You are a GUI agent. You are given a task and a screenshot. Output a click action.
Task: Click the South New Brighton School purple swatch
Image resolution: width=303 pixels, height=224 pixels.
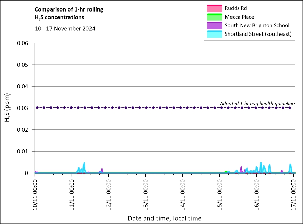214,25
